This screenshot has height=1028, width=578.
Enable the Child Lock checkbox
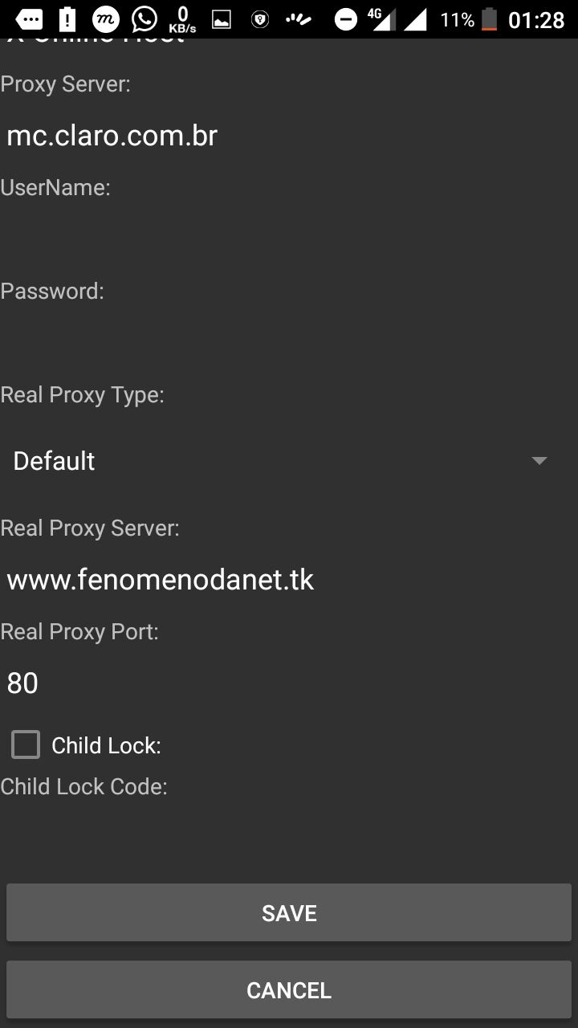click(x=26, y=744)
